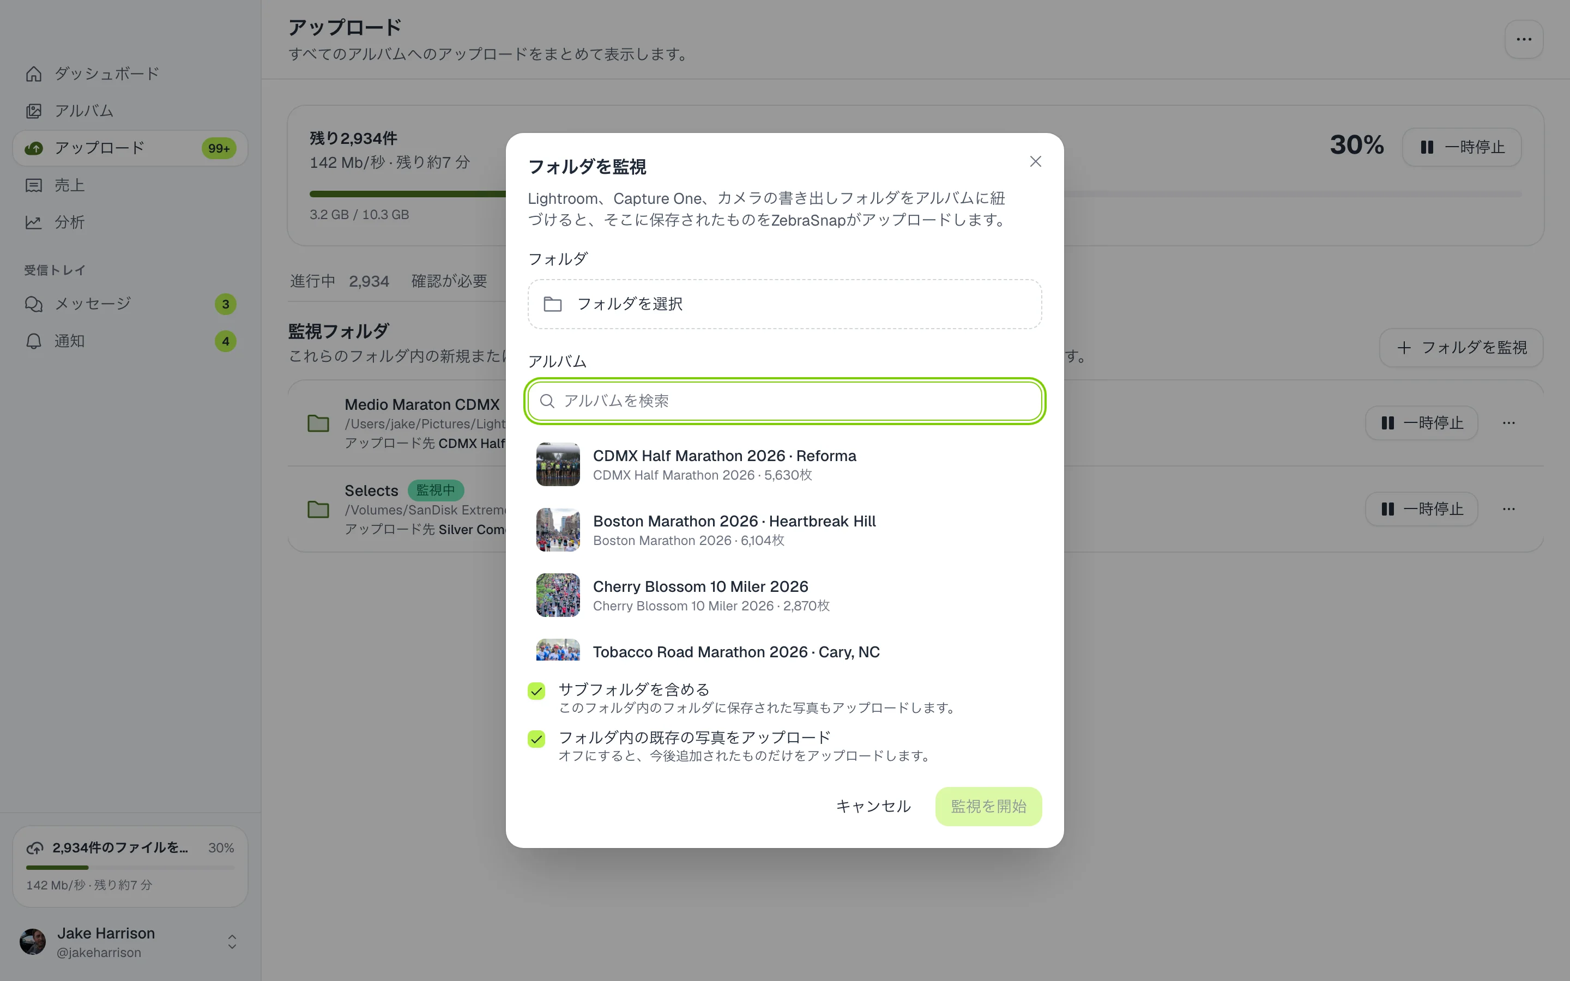Open the 分析 chart icon
This screenshot has width=1570, height=981.
[34, 222]
